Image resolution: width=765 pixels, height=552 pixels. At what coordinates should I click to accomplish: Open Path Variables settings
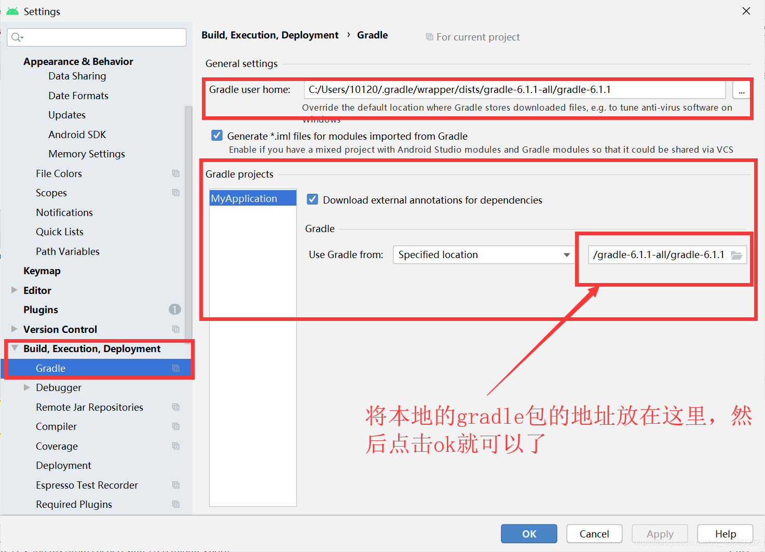tap(67, 251)
